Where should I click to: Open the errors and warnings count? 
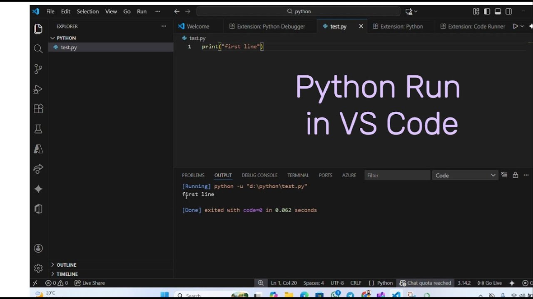(57, 283)
